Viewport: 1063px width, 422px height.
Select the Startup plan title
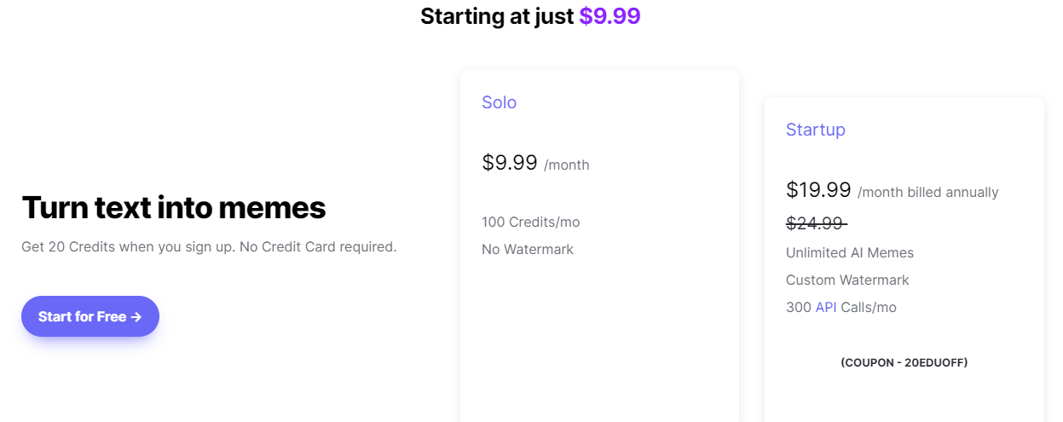click(815, 130)
